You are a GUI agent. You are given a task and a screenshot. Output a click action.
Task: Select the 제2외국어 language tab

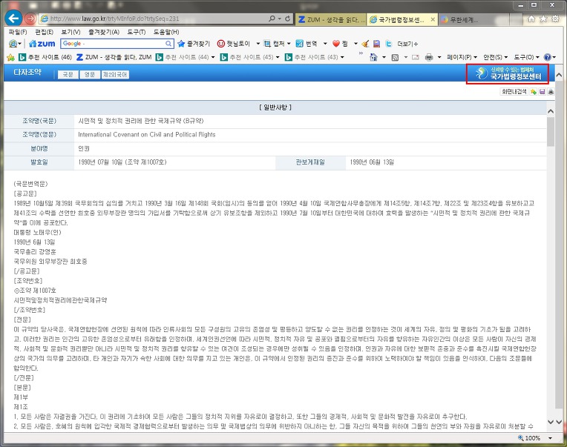click(115, 74)
